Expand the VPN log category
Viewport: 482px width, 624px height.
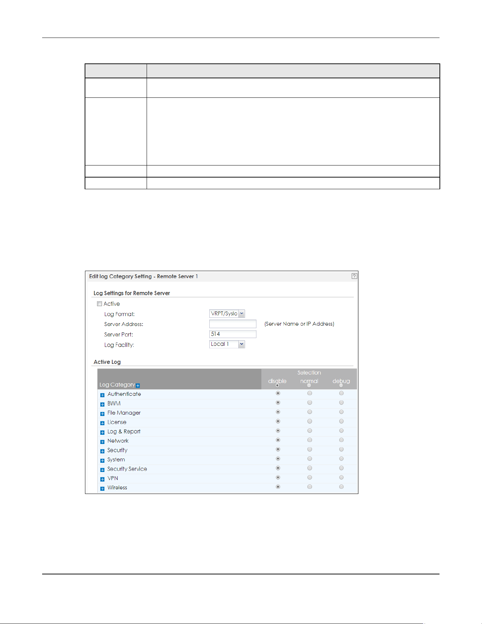[102, 479]
